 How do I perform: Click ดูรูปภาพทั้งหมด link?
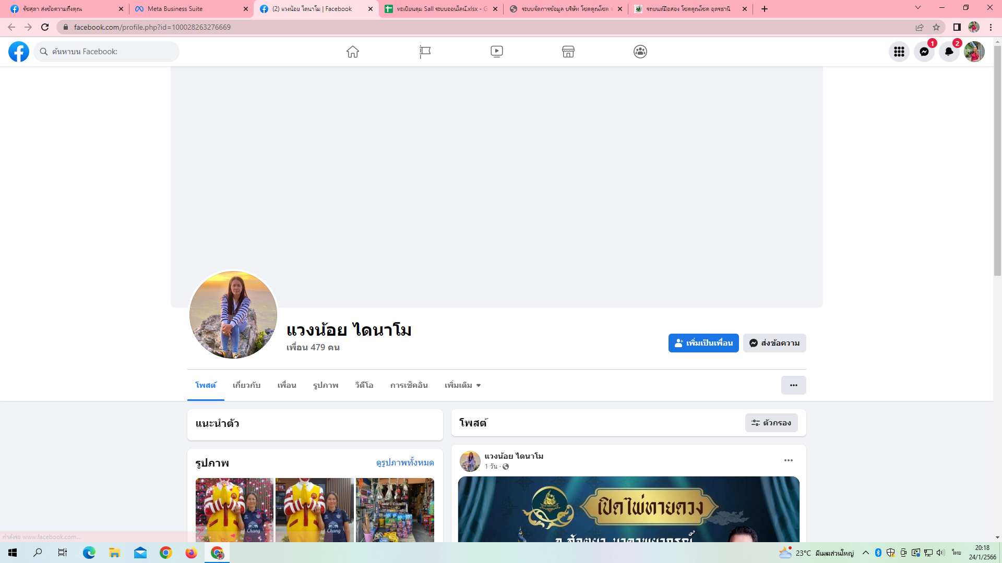click(x=405, y=463)
